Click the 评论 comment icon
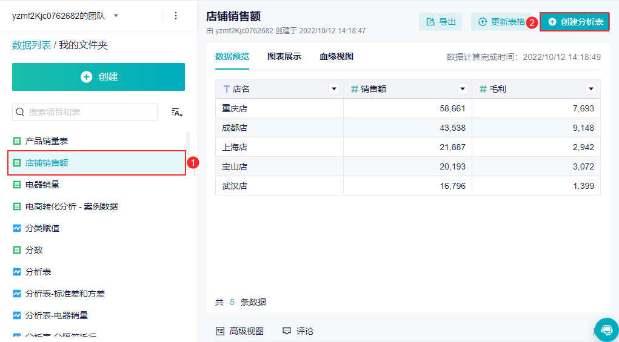Screen dimensions: 619x342 [287, 331]
